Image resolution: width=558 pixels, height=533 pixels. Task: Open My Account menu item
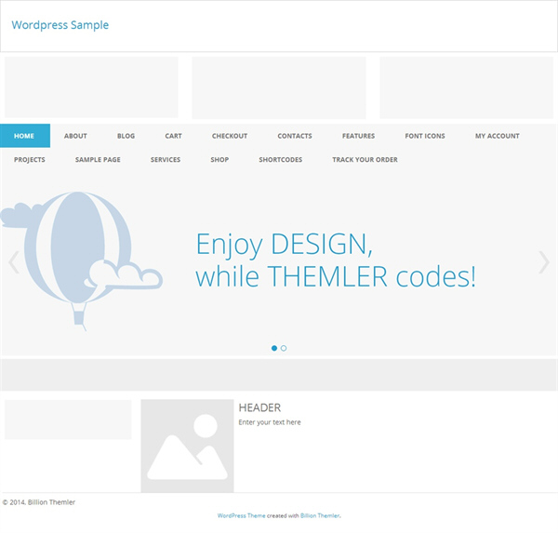(498, 136)
